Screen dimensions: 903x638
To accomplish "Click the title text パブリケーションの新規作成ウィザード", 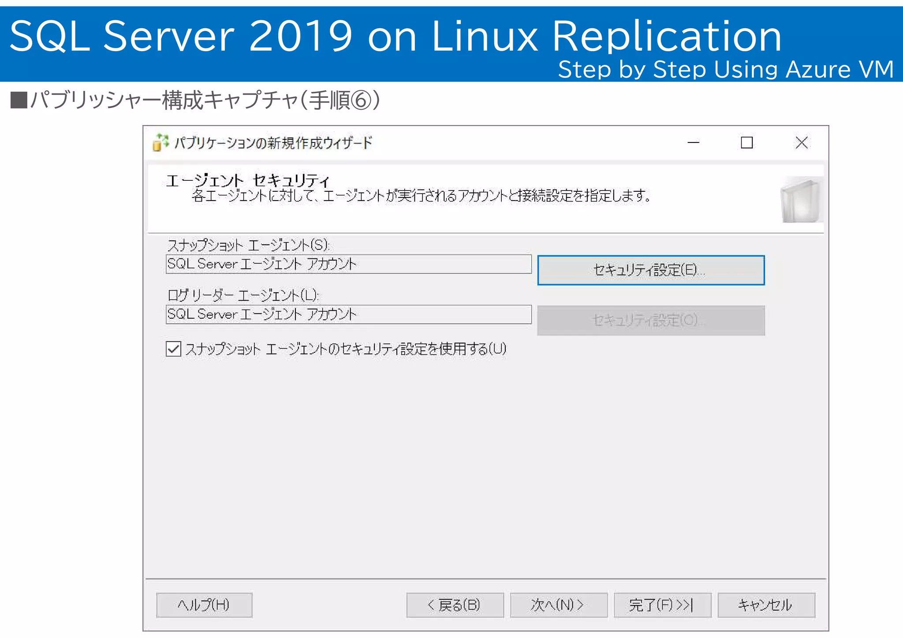I will [273, 143].
